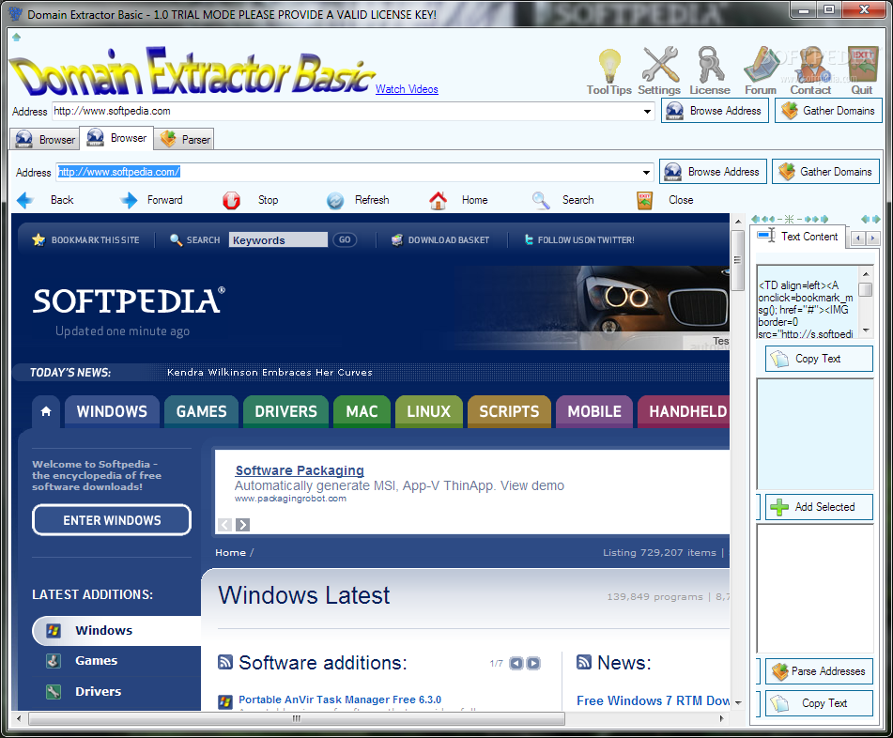Click Text Content box scroll up arrow
893x738 pixels.
point(866,274)
